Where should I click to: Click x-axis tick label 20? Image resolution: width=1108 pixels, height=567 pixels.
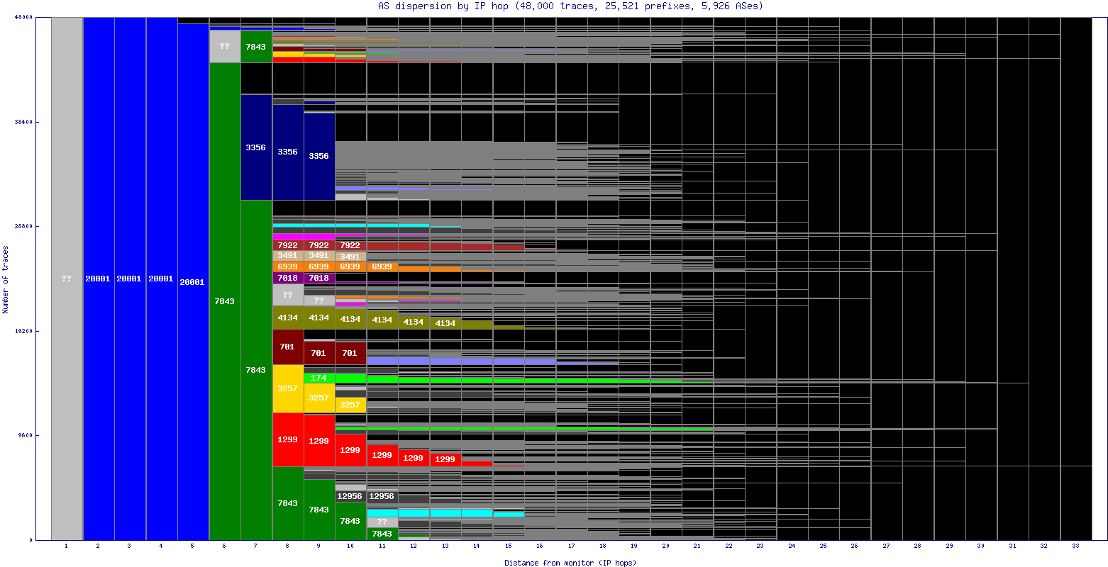665,546
